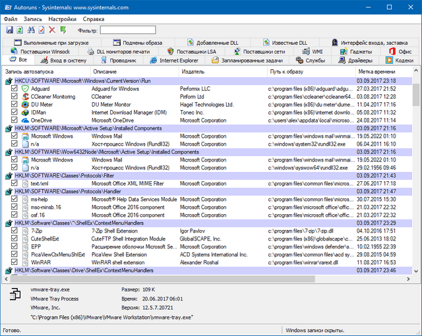Disable the WinRAR shell extension checkbox

click(x=15, y=262)
